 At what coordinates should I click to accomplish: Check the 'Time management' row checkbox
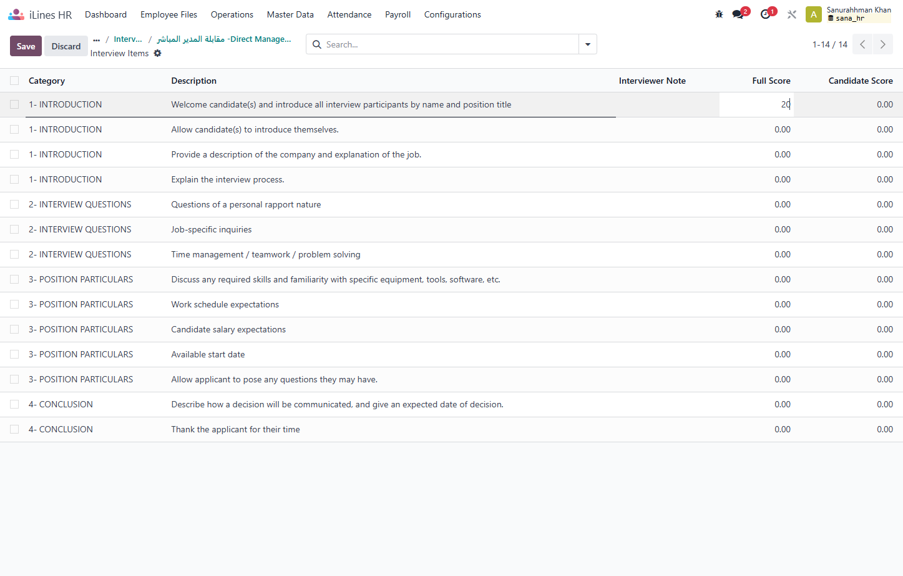tap(14, 254)
